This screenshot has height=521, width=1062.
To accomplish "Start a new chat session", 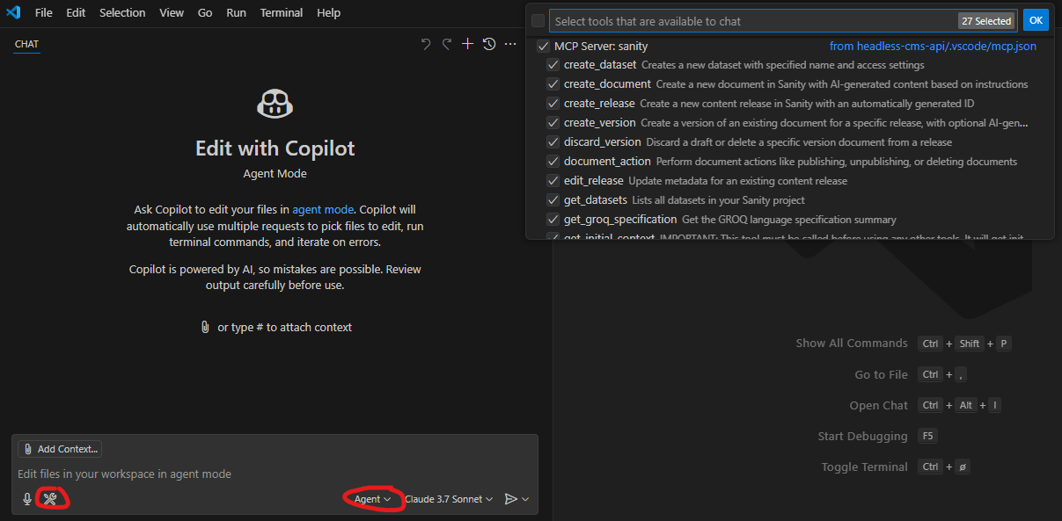I will click(467, 43).
